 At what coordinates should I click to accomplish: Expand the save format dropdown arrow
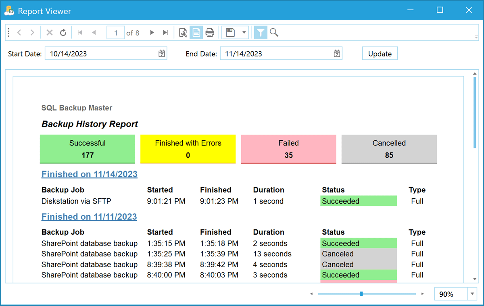pos(244,33)
